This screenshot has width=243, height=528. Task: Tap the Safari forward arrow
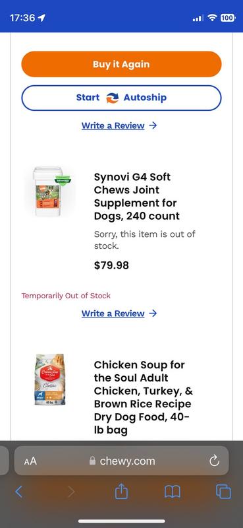tap(71, 492)
